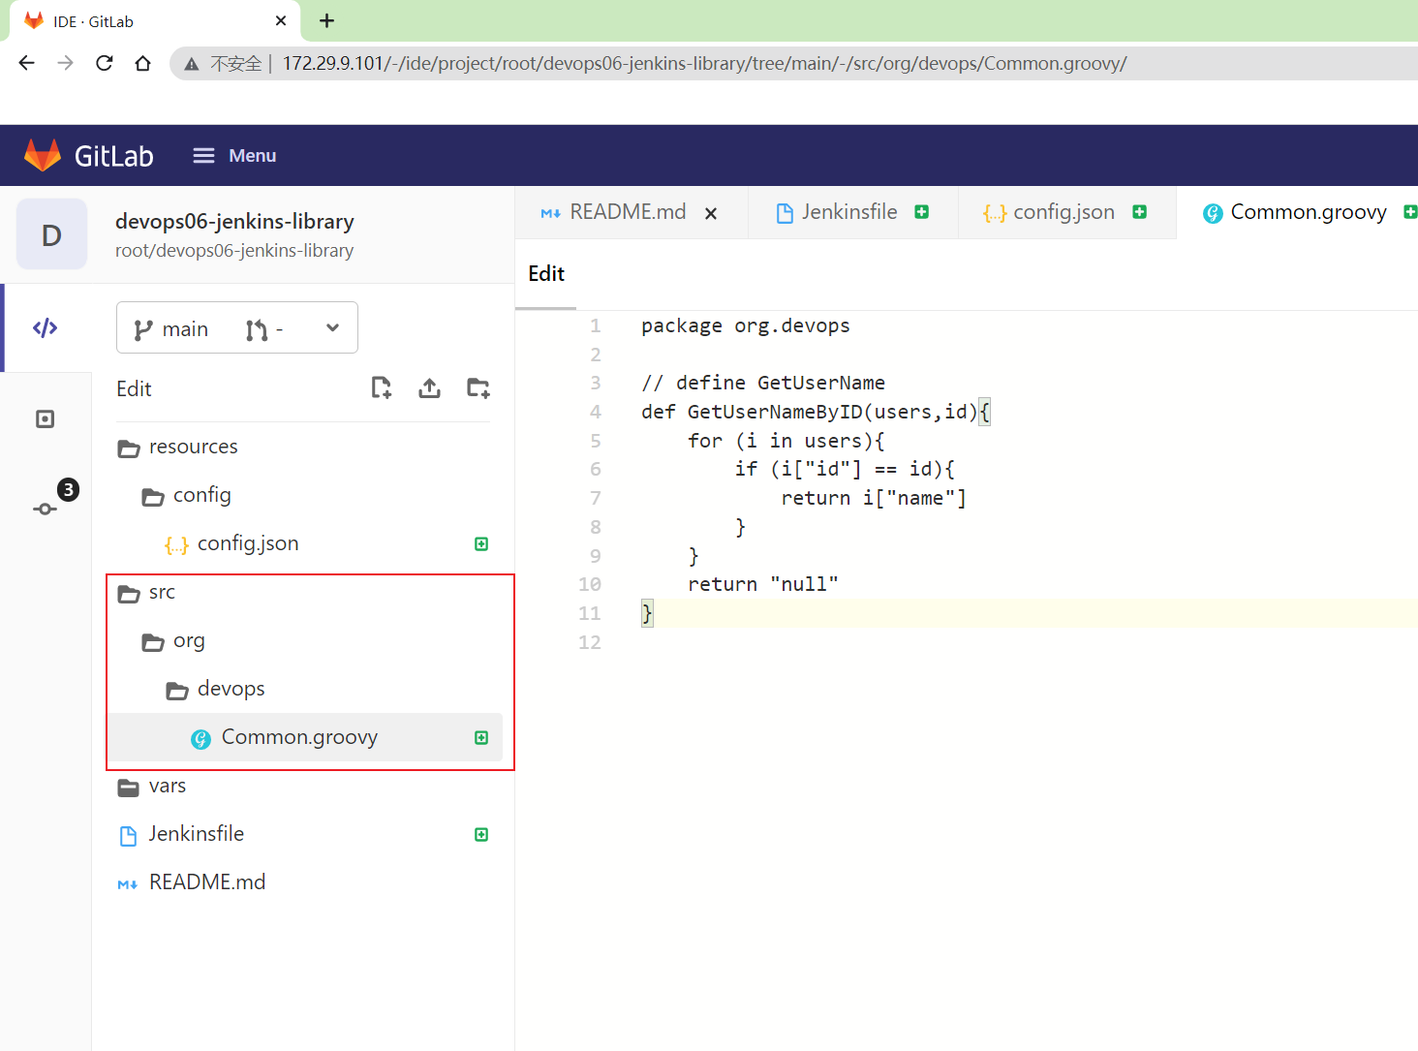1418x1051 pixels.
Task: Open the main branch dropdown
Action: pyautogui.click(x=237, y=327)
